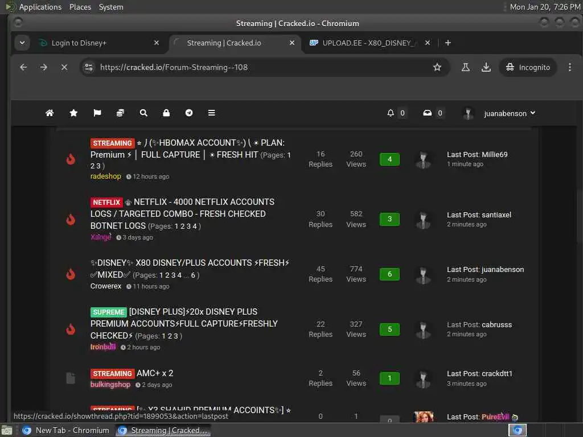
Task: Close the UPLOAD.EE tab
Action: [428, 43]
